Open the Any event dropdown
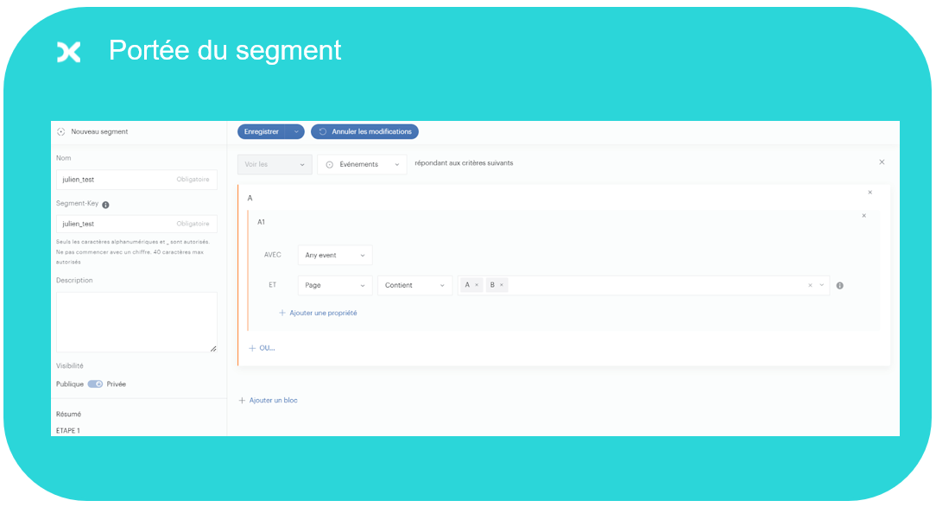The width and height of the screenshot is (936, 507). coord(334,255)
